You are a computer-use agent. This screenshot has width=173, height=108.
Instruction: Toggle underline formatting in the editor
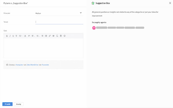pyautogui.click(x=13, y=36)
